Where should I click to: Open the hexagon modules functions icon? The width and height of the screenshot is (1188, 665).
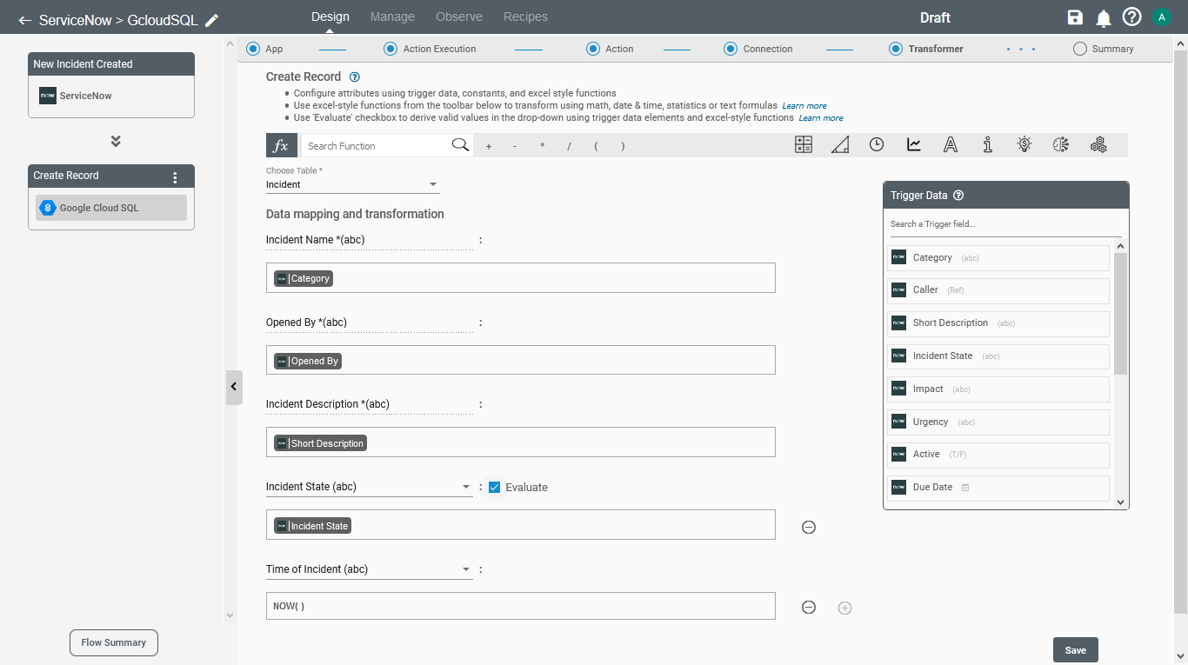1098,145
